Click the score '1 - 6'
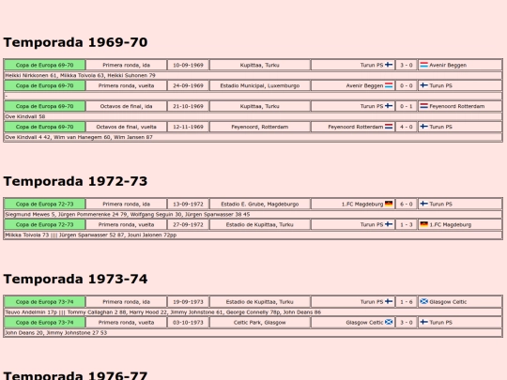 point(407,302)
